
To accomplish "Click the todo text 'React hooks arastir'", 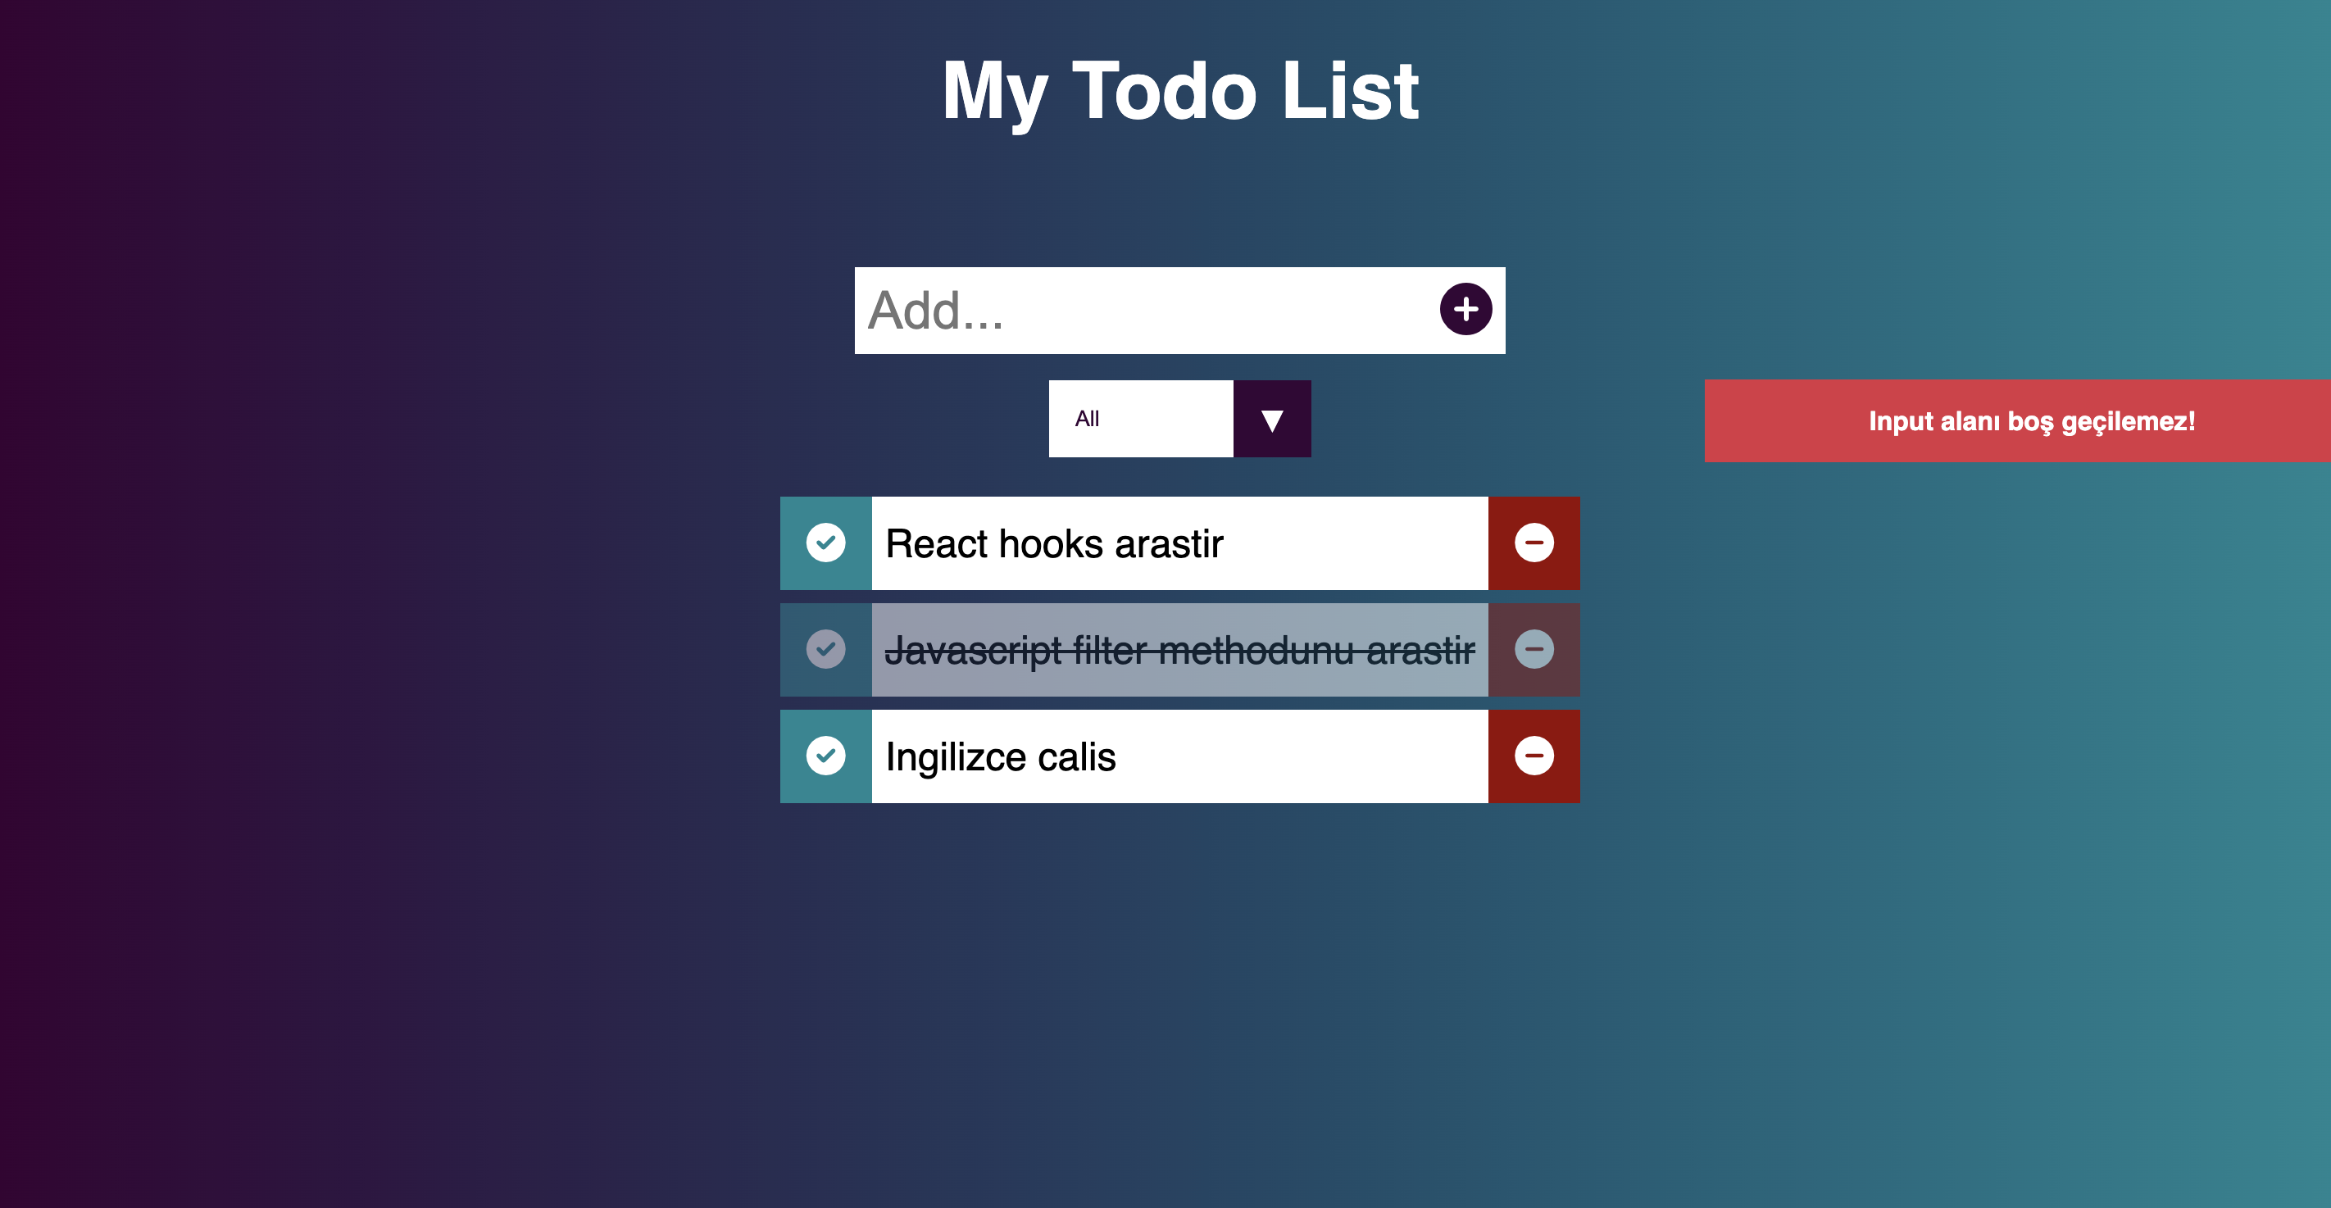I will point(1054,543).
